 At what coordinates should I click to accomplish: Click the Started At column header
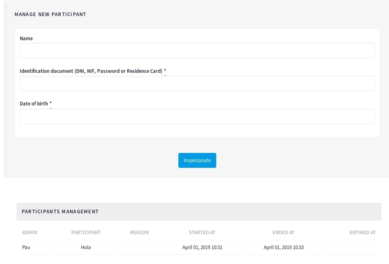coord(202,233)
